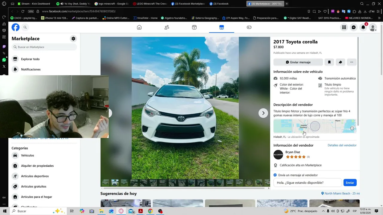This screenshot has width=383, height=215.
Task: Open Detalles del vendedor link
Action: pyautogui.click(x=342, y=145)
